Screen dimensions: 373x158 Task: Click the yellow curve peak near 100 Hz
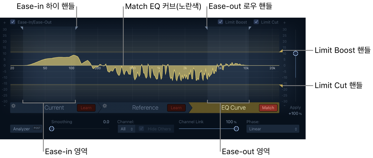pyautogui.click(x=74, y=56)
